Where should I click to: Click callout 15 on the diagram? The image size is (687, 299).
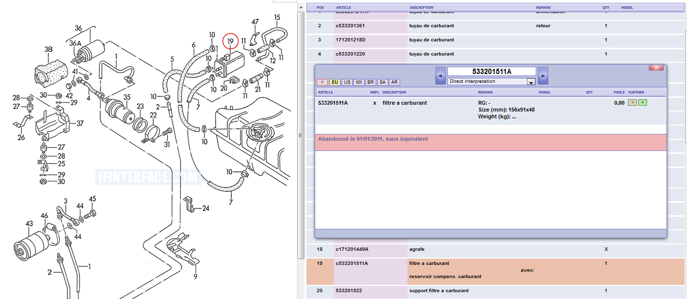click(x=277, y=18)
